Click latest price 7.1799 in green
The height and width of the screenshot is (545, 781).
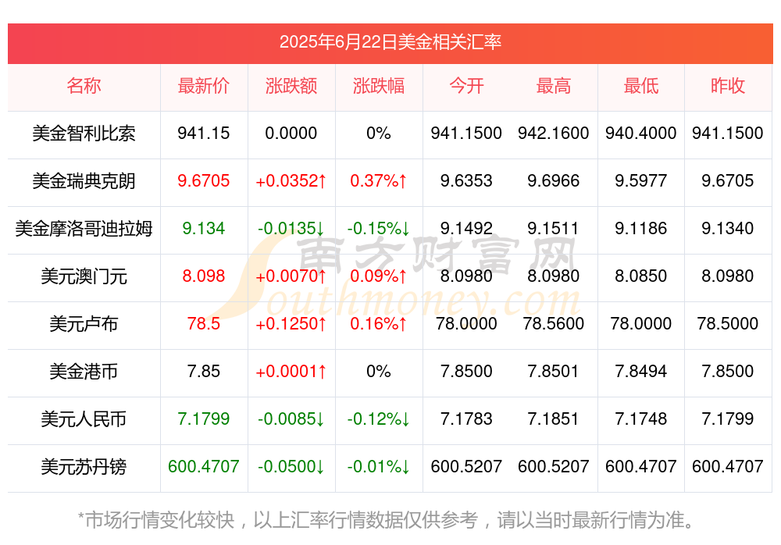203,419
